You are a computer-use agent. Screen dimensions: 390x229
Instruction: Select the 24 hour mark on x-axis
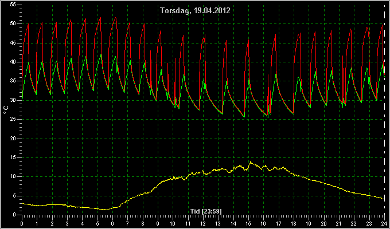click(384, 223)
